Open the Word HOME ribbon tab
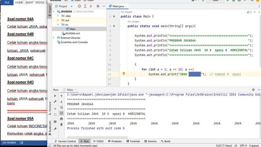 [x=19, y=2]
